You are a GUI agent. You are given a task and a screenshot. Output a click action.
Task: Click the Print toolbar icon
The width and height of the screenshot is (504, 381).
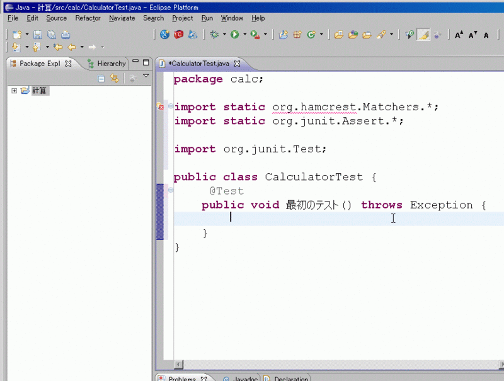tap(66, 35)
